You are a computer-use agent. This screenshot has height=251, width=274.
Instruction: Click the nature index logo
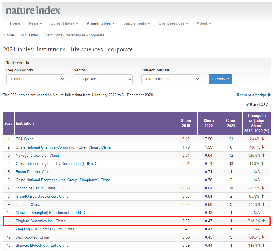point(33,10)
